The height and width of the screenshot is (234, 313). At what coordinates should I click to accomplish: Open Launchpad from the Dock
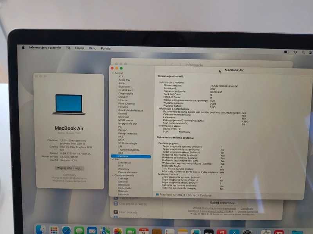[x=54, y=230]
